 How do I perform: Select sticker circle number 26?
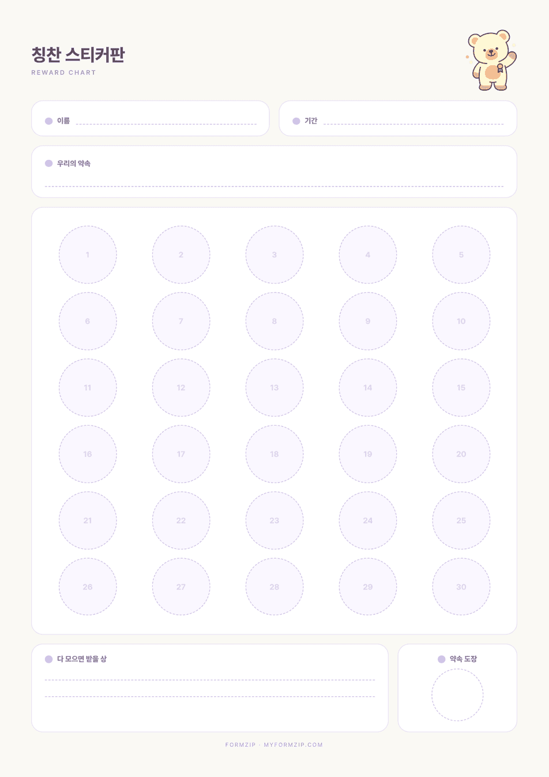88,587
